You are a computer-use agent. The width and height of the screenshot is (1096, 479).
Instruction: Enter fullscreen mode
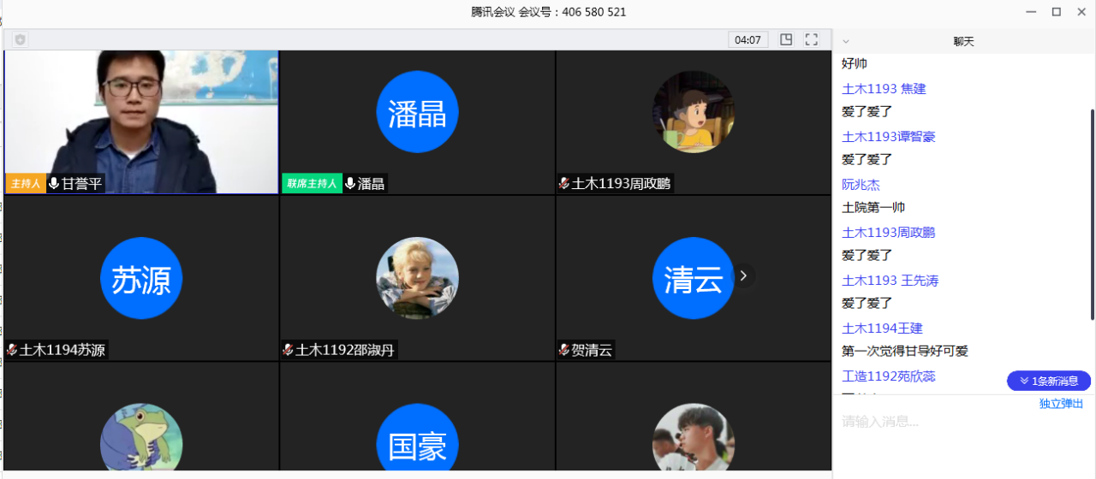(812, 39)
